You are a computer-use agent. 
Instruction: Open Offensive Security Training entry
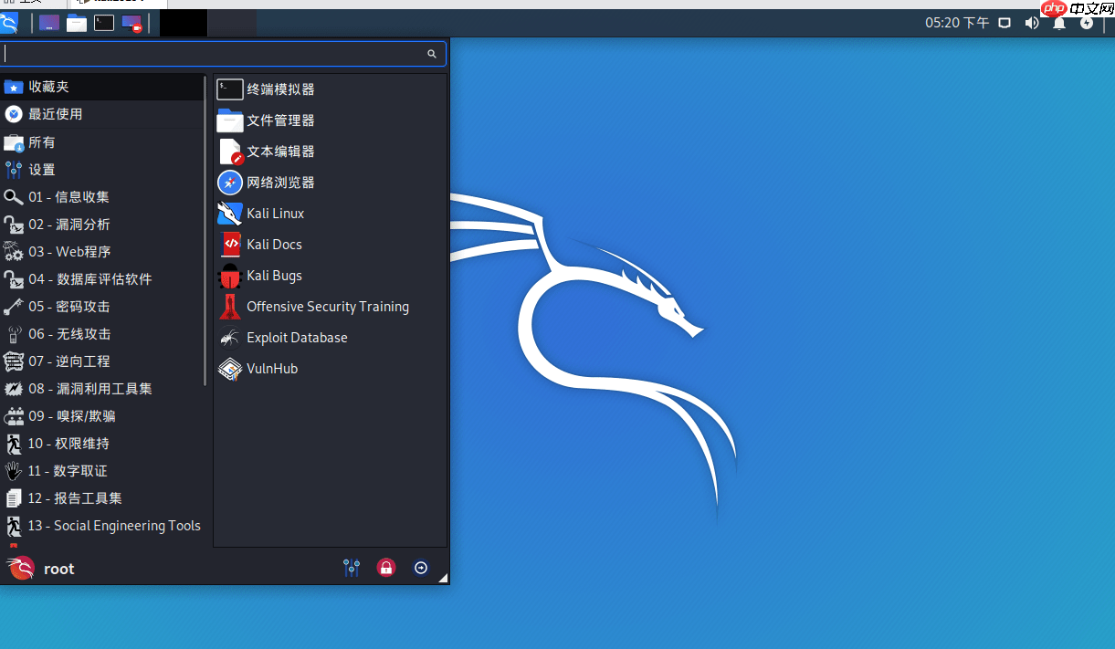pyautogui.click(x=330, y=307)
